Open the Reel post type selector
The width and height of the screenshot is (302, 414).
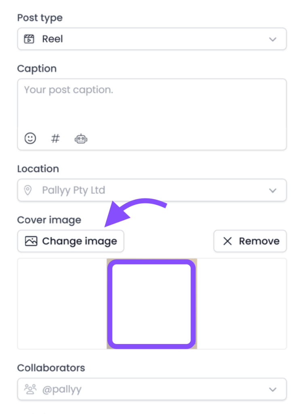coord(152,39)
